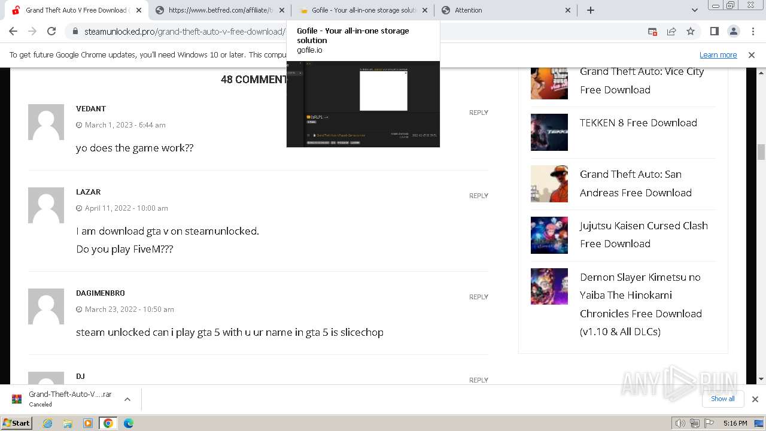Open the share page icon

click(671, 31)
